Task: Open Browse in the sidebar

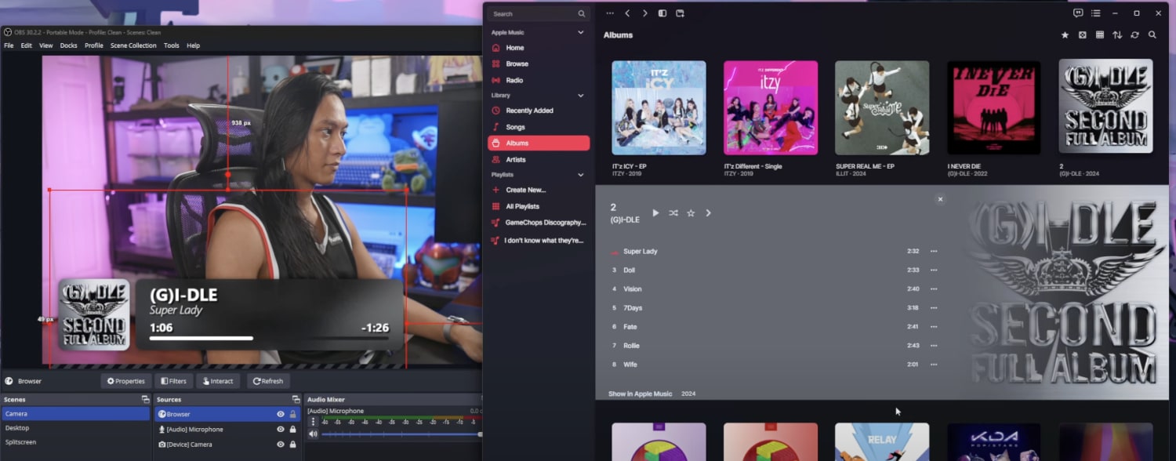Action: point(538,64)
